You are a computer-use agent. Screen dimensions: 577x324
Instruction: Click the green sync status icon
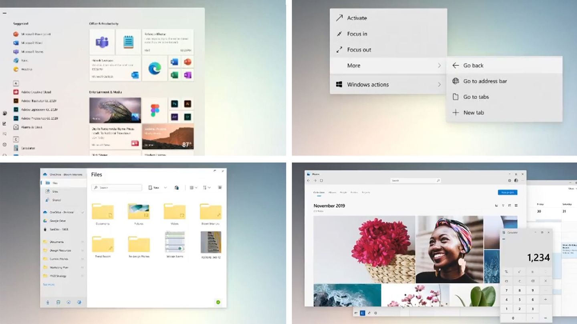point(218,302)
